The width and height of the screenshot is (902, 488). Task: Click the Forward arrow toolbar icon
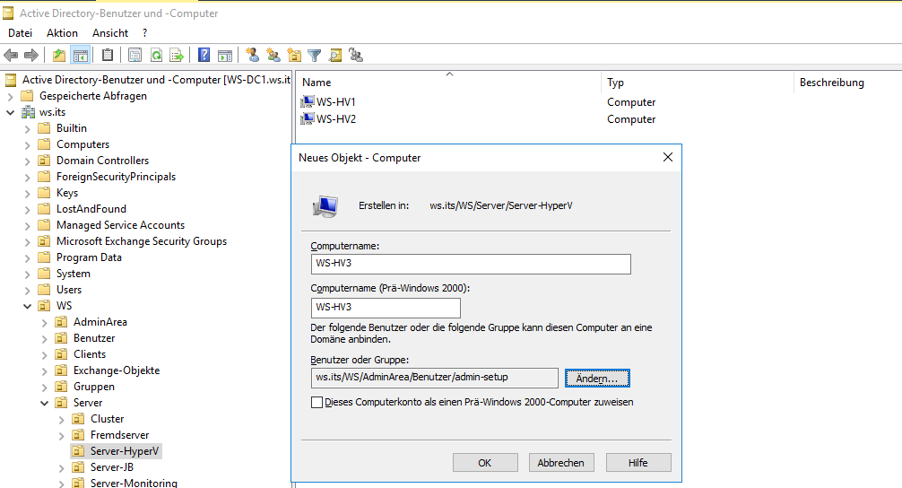(31, 56)
